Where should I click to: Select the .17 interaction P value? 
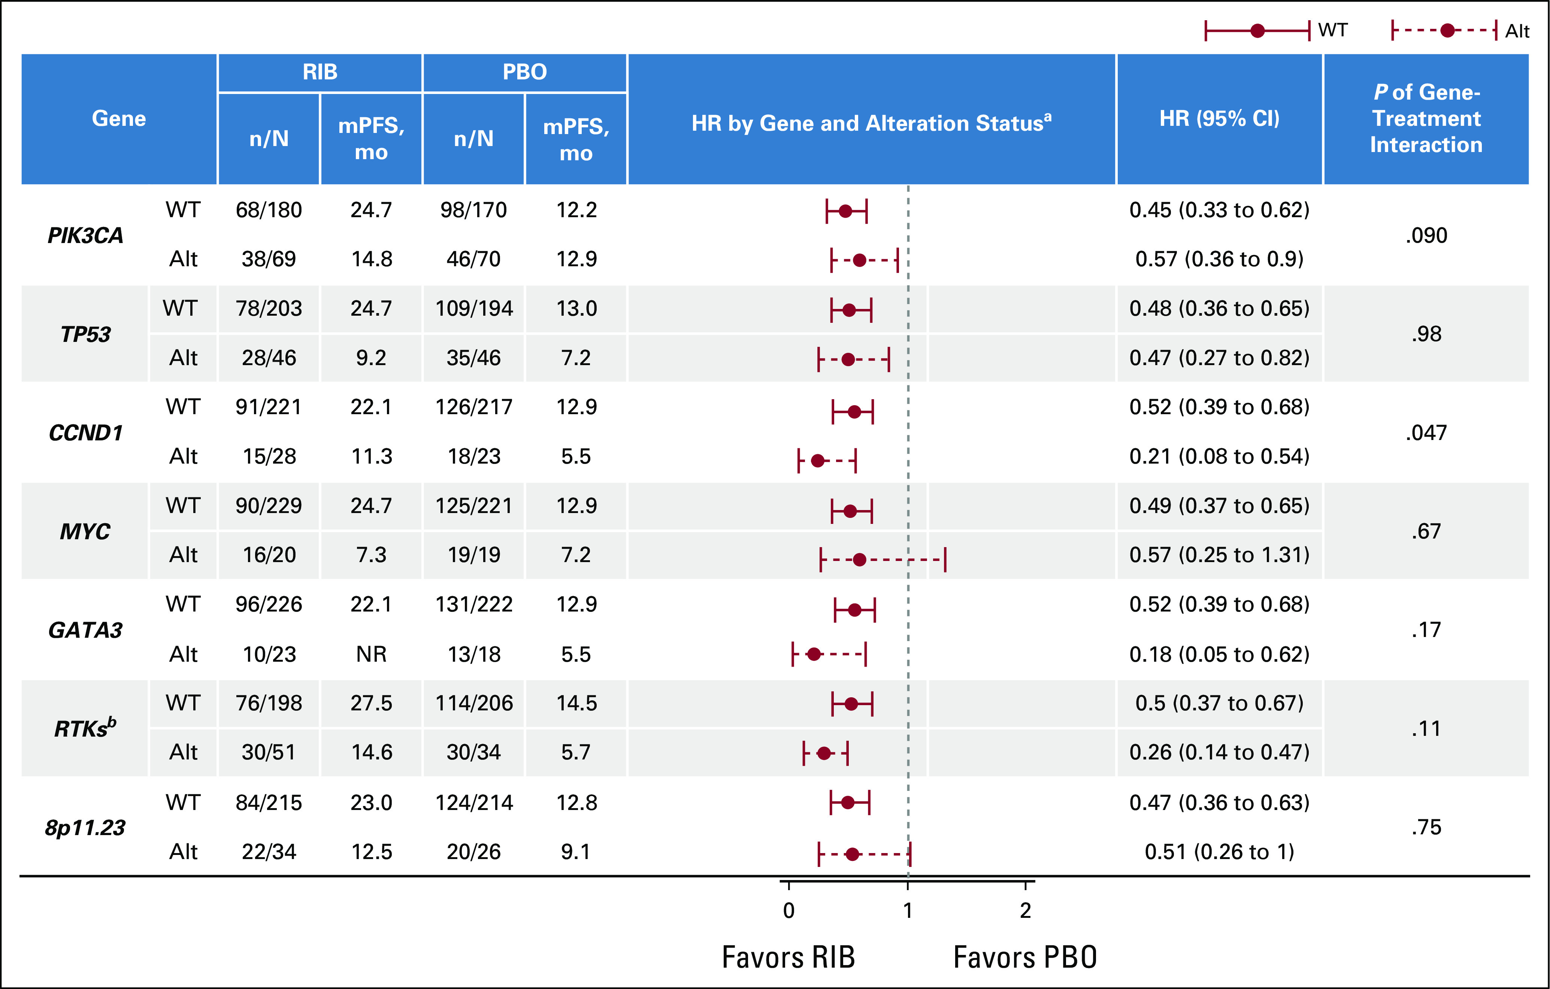tap(1426, 630)
